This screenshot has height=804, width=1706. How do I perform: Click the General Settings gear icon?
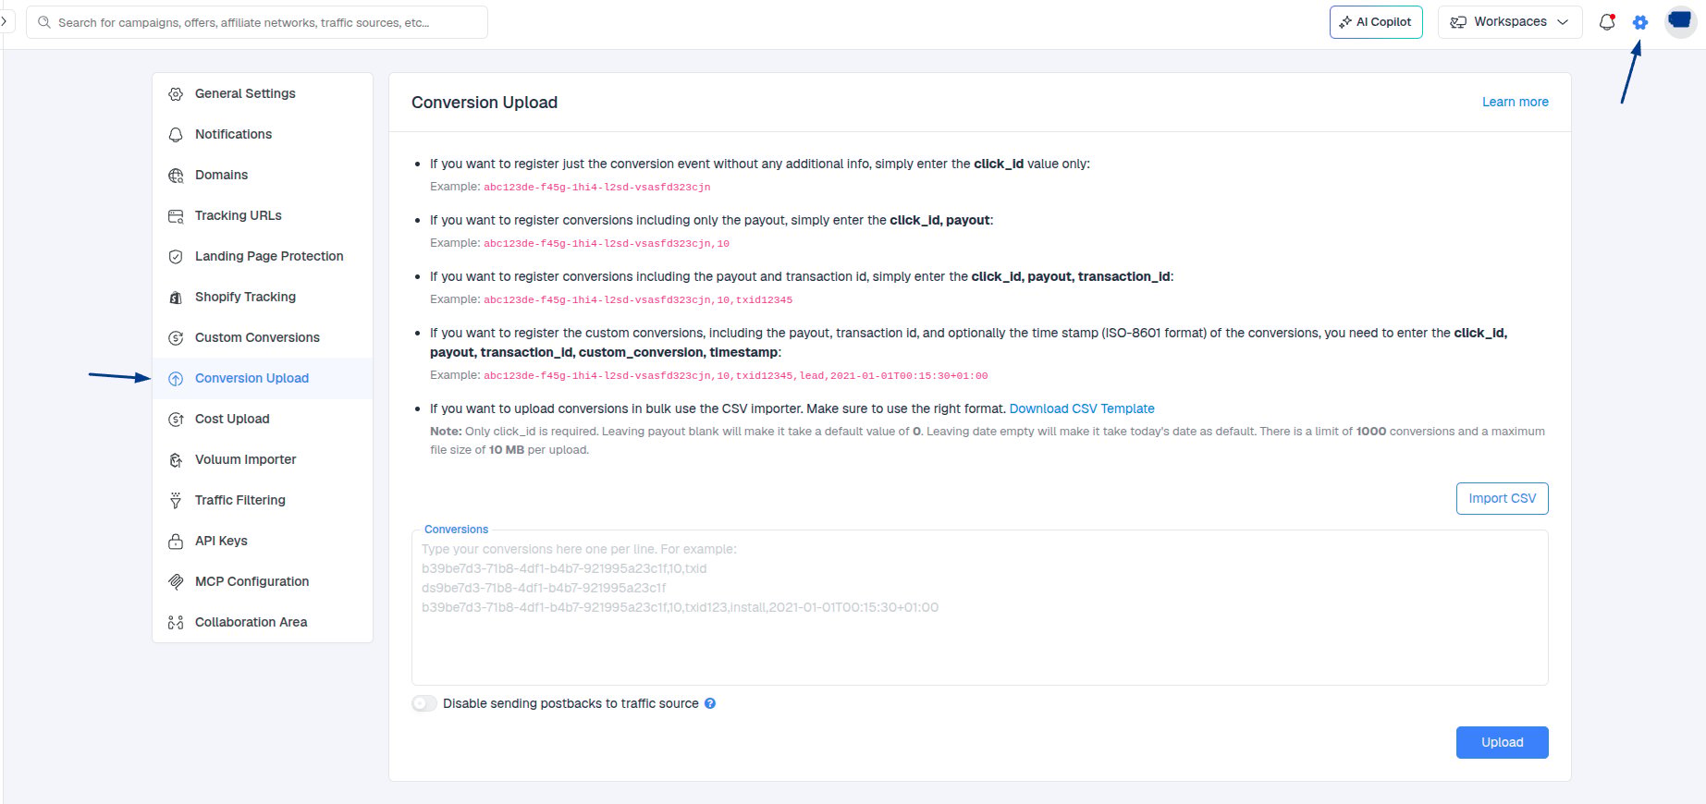tap(176, 94)
